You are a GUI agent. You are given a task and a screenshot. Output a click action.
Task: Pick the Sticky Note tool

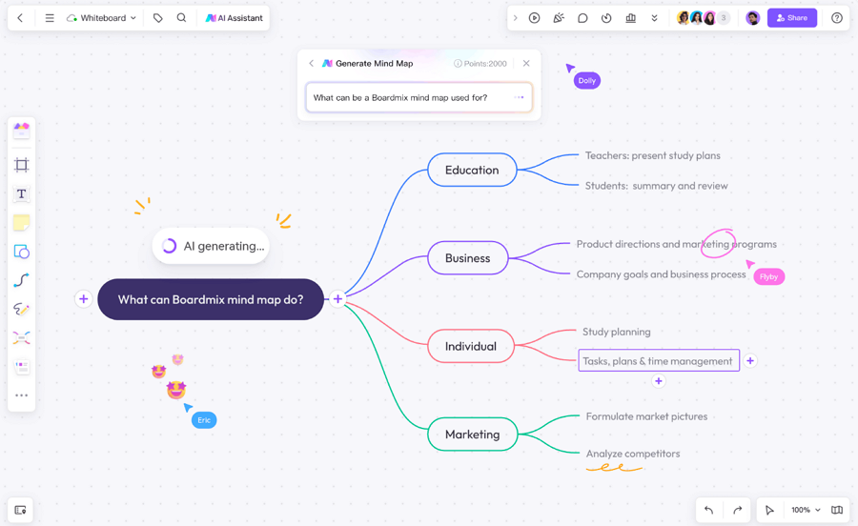(x=21, y=223)
